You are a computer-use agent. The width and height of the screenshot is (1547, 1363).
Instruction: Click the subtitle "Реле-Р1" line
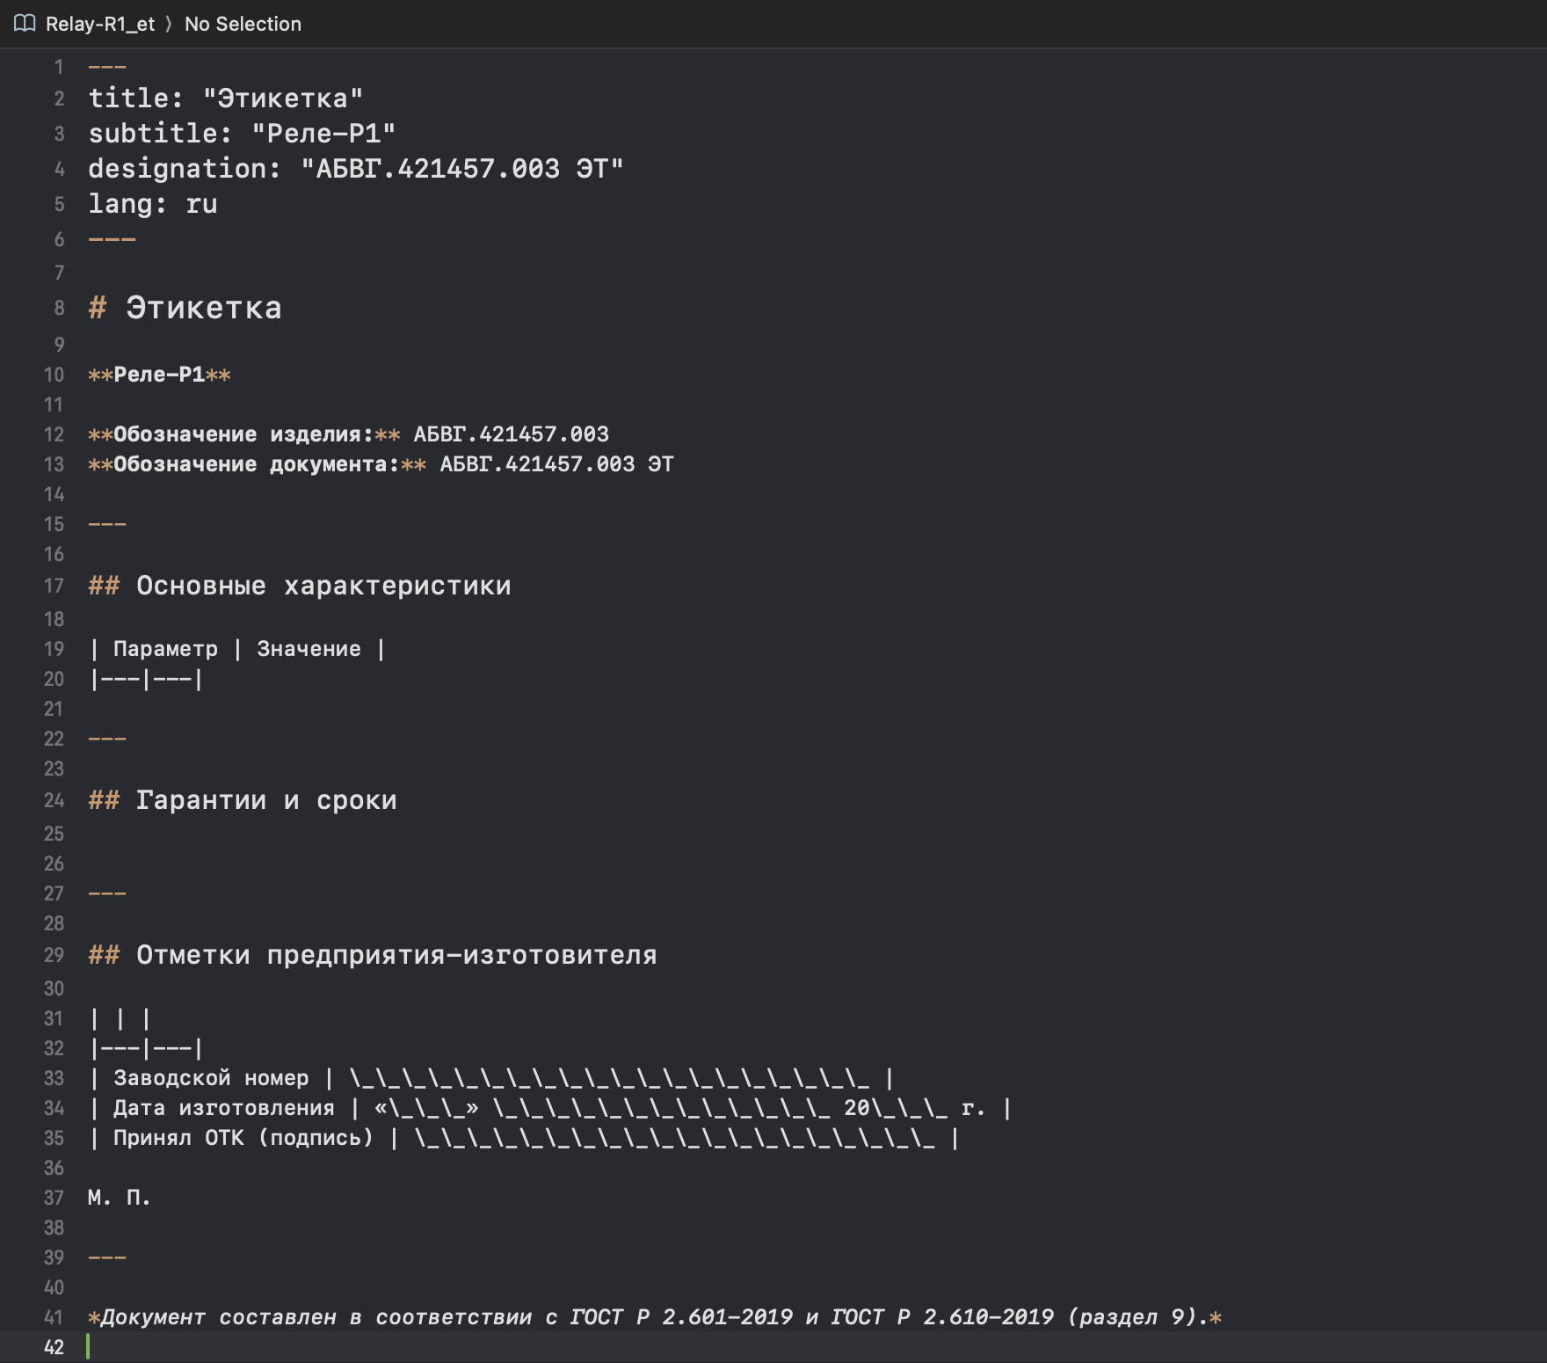242,134
